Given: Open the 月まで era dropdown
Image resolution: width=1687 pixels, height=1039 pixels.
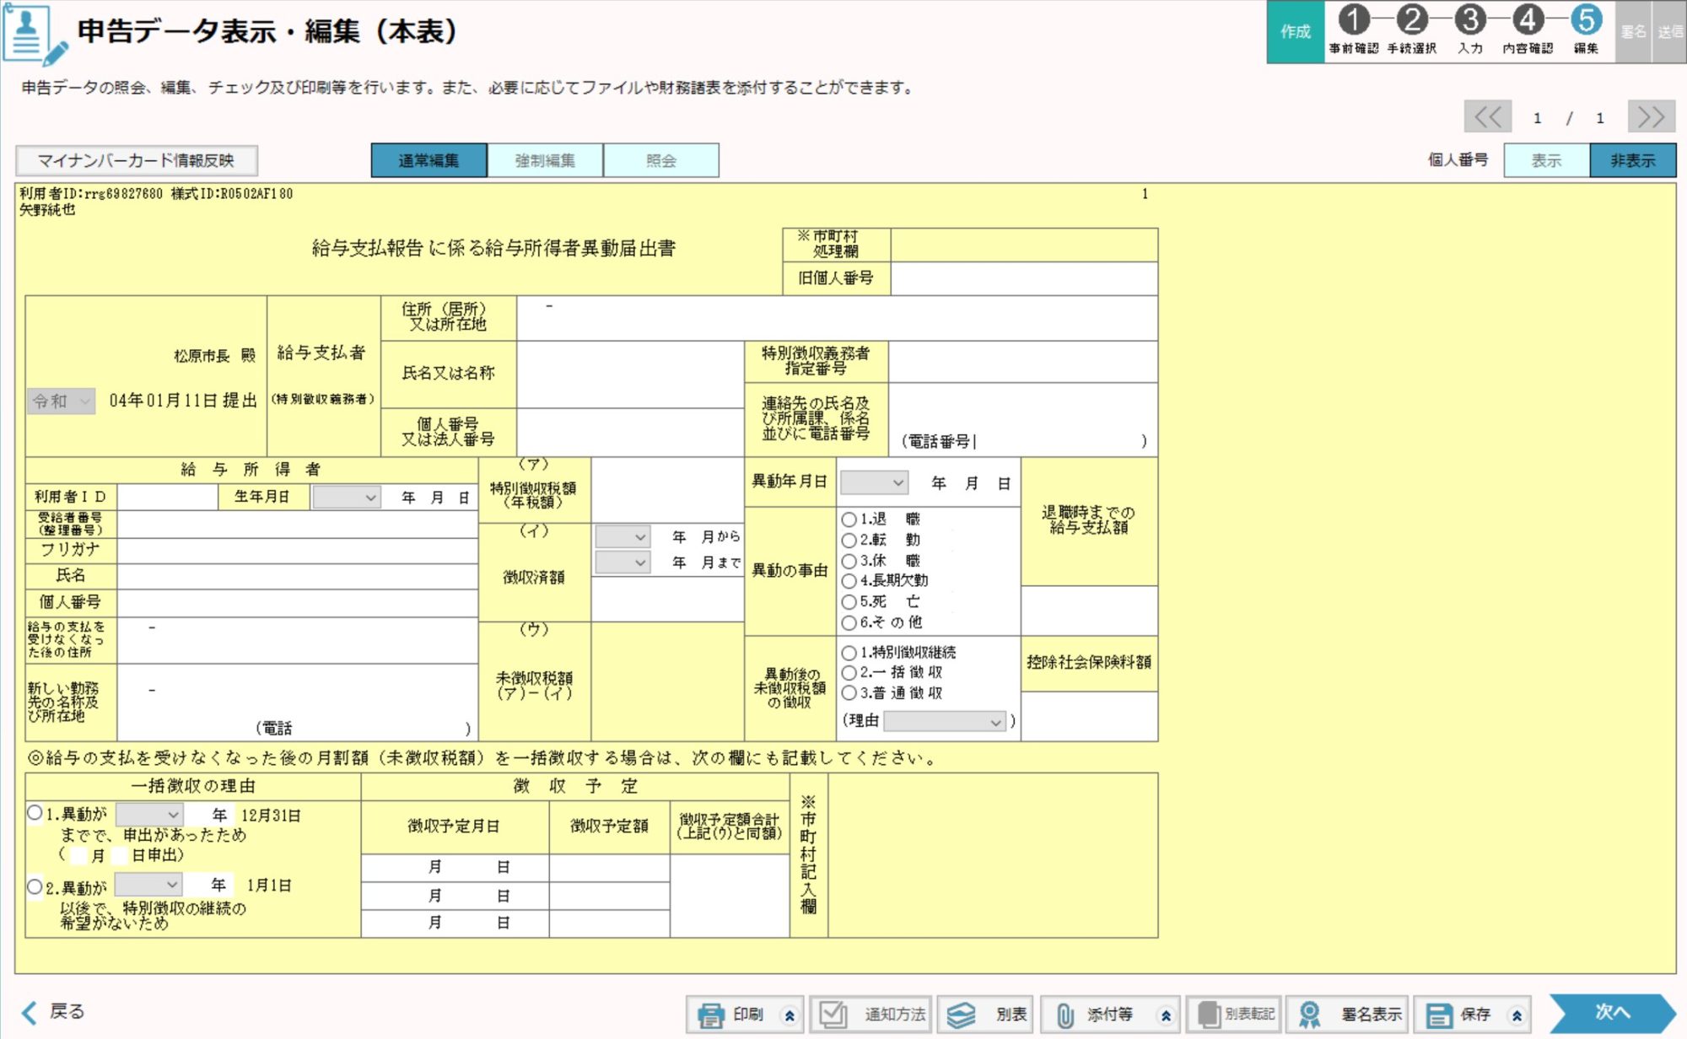Looking at the screenshot, I should point(623,563).
